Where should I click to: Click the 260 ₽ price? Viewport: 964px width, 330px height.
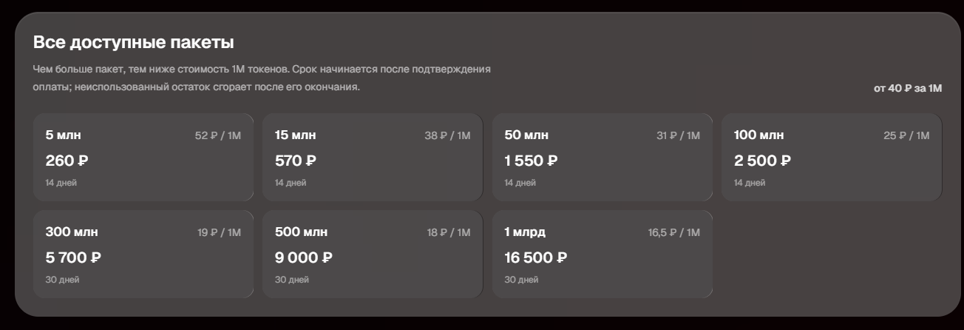tap(67, 161)
